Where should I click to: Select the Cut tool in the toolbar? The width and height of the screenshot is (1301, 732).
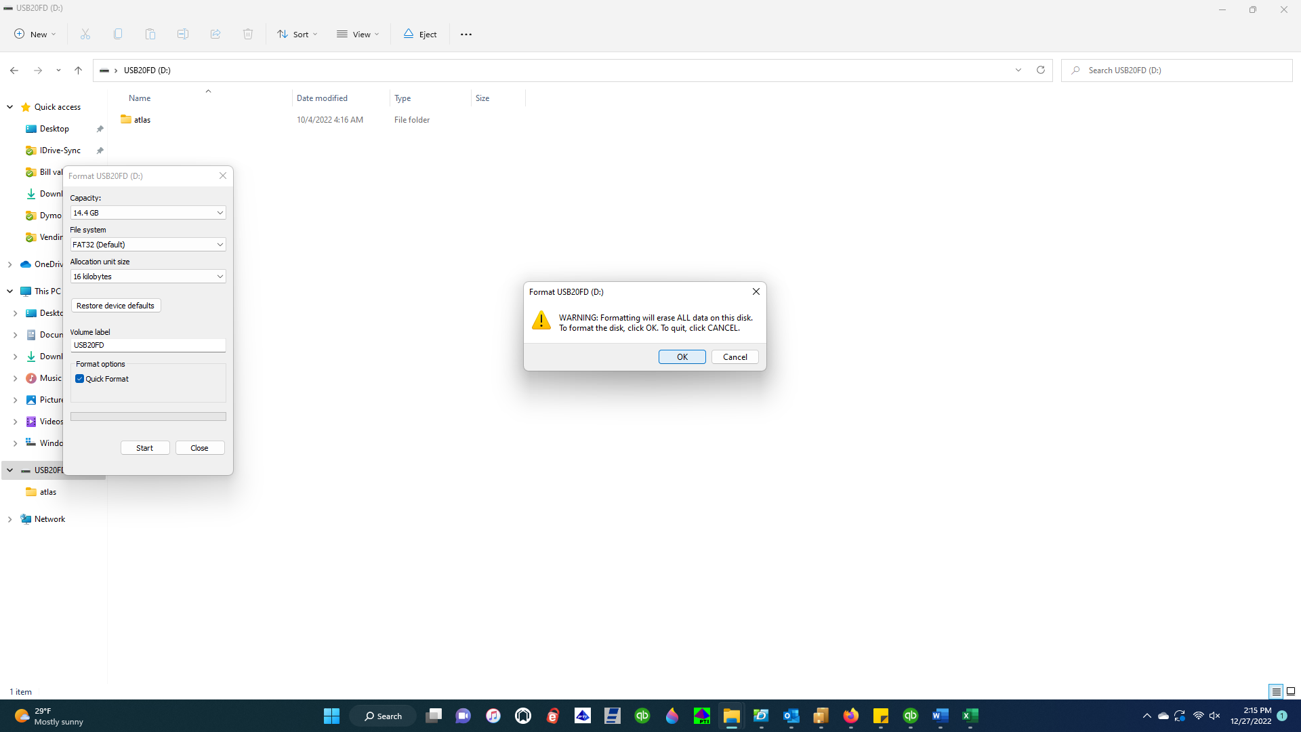(85, 34)
